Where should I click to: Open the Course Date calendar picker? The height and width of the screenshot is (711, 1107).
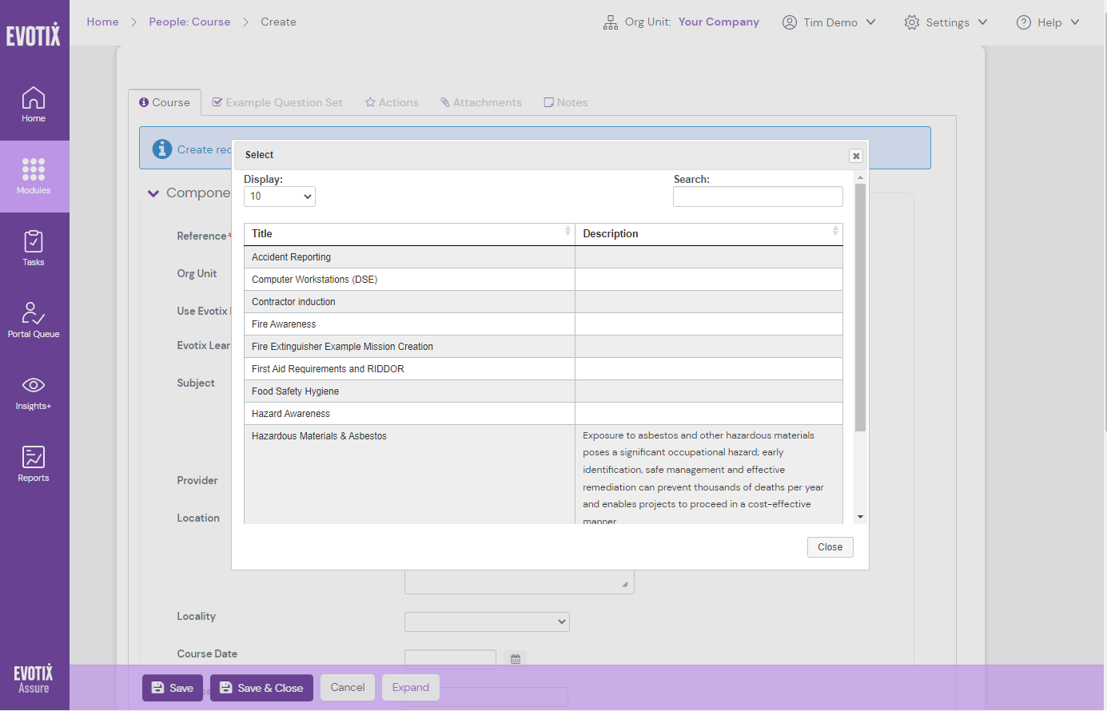pyautogui.click(x=515, y=657)
